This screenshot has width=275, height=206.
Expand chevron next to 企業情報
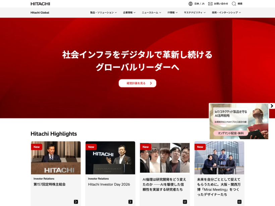point(134,13)
